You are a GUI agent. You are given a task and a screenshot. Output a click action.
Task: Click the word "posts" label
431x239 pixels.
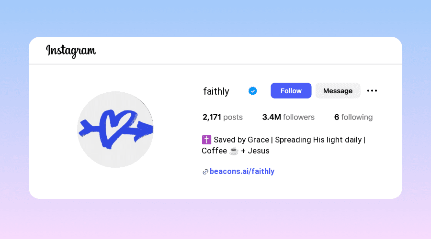pyautogui.click(x=233, y=117)
